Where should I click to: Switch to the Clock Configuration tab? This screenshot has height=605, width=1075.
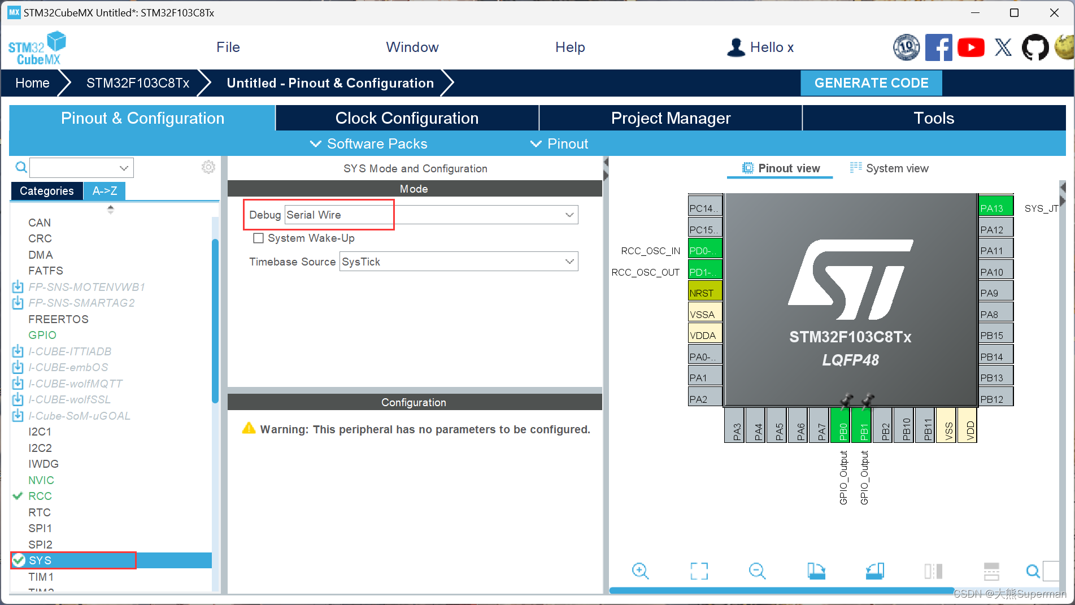tap(407, 118)
